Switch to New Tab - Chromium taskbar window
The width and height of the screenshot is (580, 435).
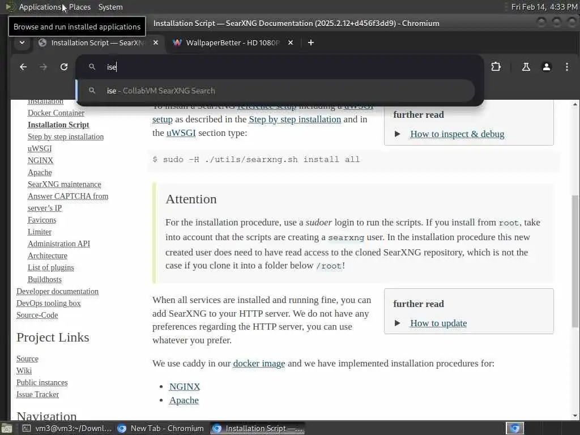point(161,428)
